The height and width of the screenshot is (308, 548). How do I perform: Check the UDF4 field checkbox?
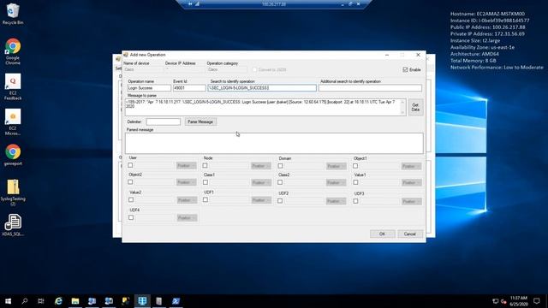tap(131, 217)
